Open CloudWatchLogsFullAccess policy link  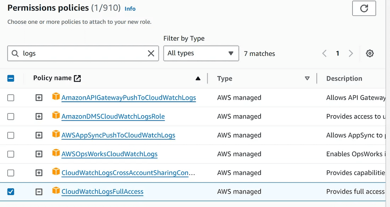[x=102, y=192]
